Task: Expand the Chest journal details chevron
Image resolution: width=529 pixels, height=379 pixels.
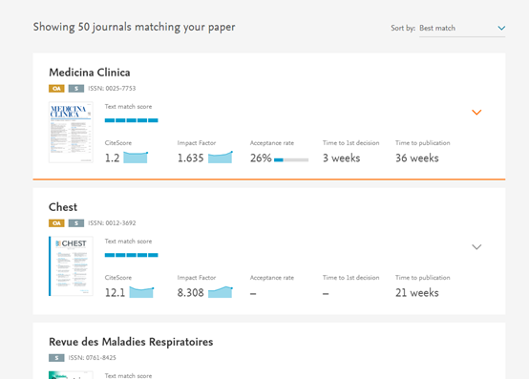Action: click(476, 247)
